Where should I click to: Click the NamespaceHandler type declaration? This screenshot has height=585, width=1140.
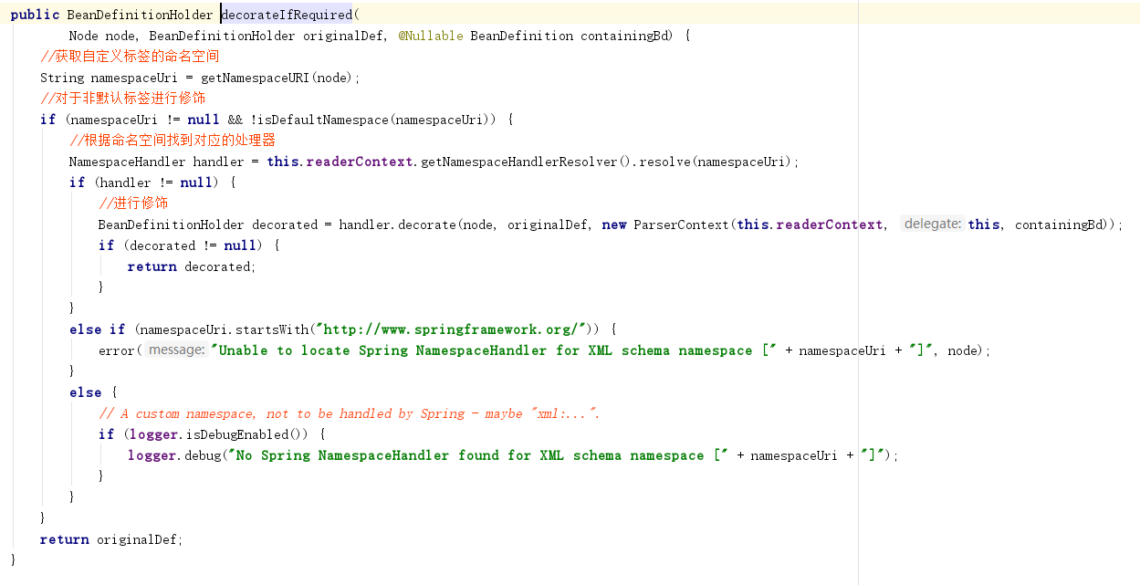pos(127,162)
